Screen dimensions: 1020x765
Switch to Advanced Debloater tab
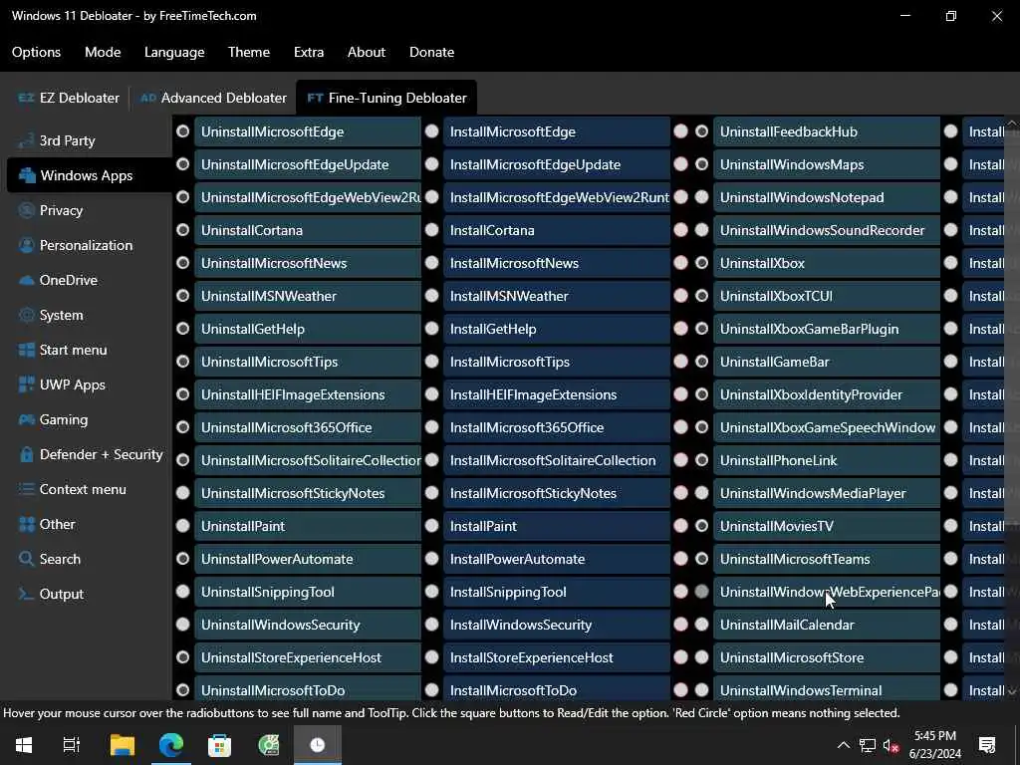click(213, 98)
